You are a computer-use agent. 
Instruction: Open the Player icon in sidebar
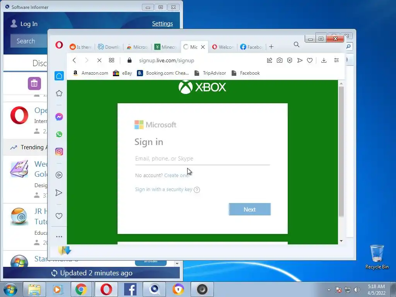point(59,175)
